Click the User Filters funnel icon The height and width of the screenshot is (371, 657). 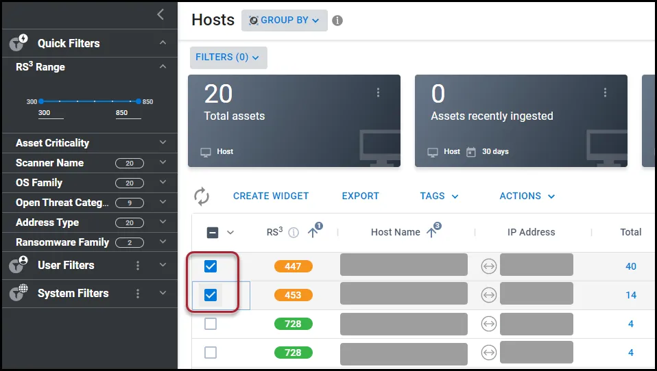(x=19, y=264)
